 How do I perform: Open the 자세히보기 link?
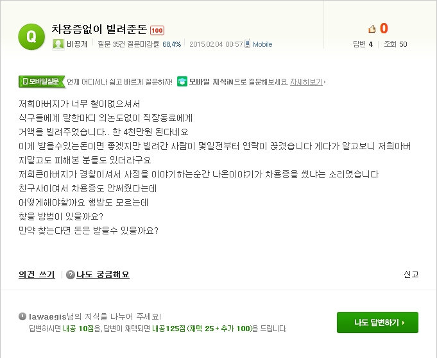pyautogui.click(x=306, y=82)
